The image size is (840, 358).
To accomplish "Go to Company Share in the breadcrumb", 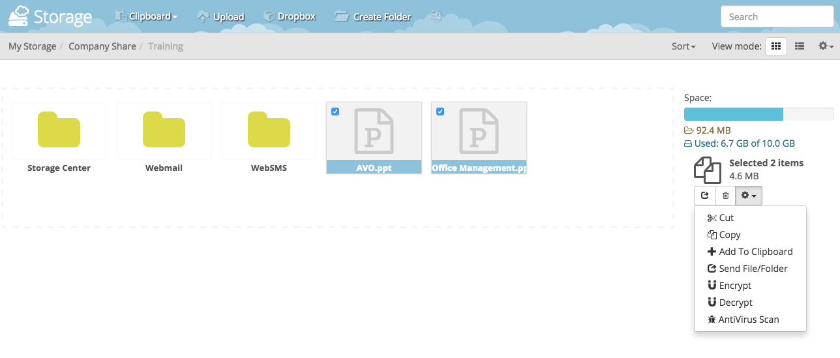I will coord(102,46).
